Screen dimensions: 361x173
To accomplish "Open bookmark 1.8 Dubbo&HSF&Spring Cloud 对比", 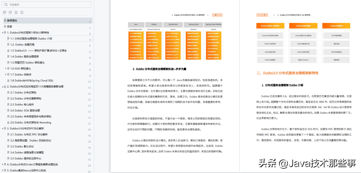I will click(x=32, y=81).
